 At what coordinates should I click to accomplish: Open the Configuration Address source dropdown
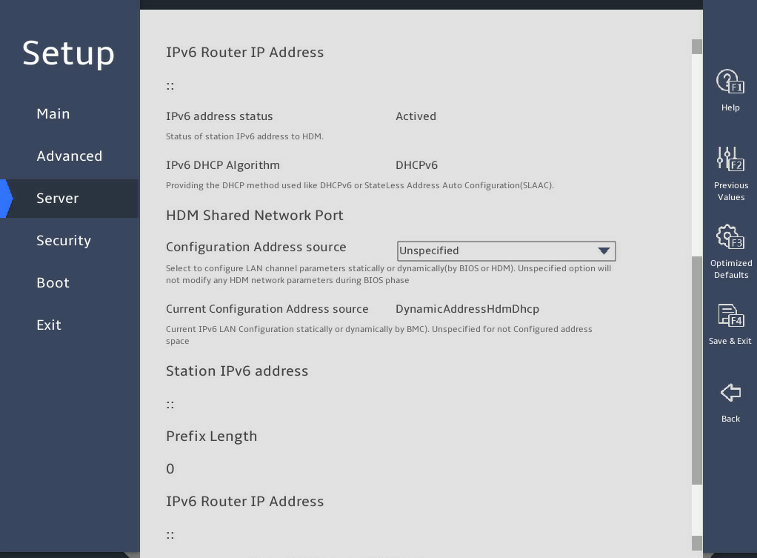pos(506,250)
